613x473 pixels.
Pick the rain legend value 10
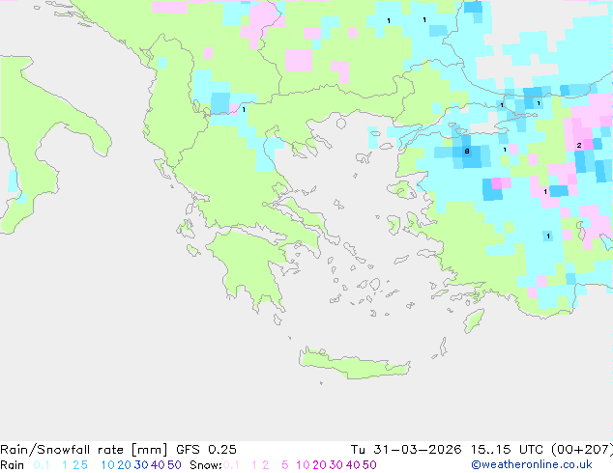click(x=107, y=465)
